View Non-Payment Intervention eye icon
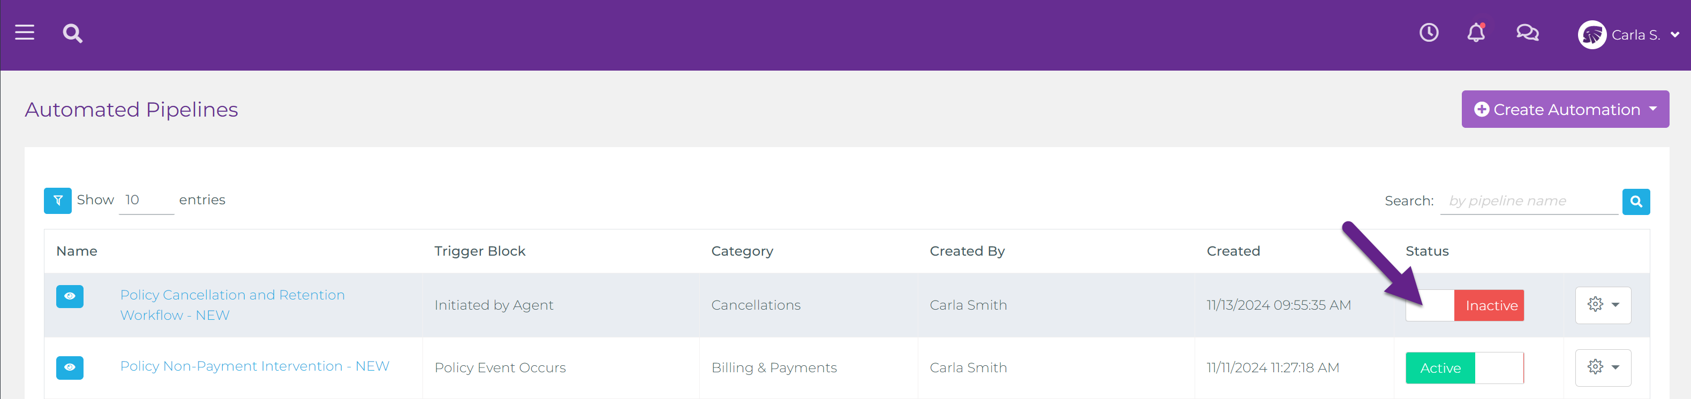 pos(70,367)
